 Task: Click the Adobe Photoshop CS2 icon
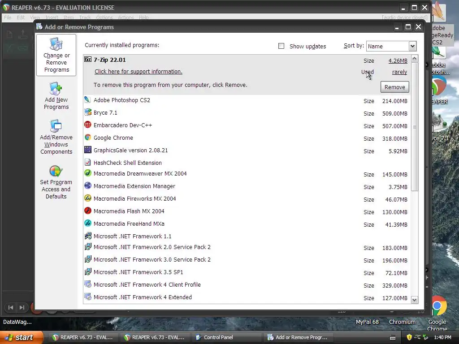pyautogui.click(x=87, y=100)
